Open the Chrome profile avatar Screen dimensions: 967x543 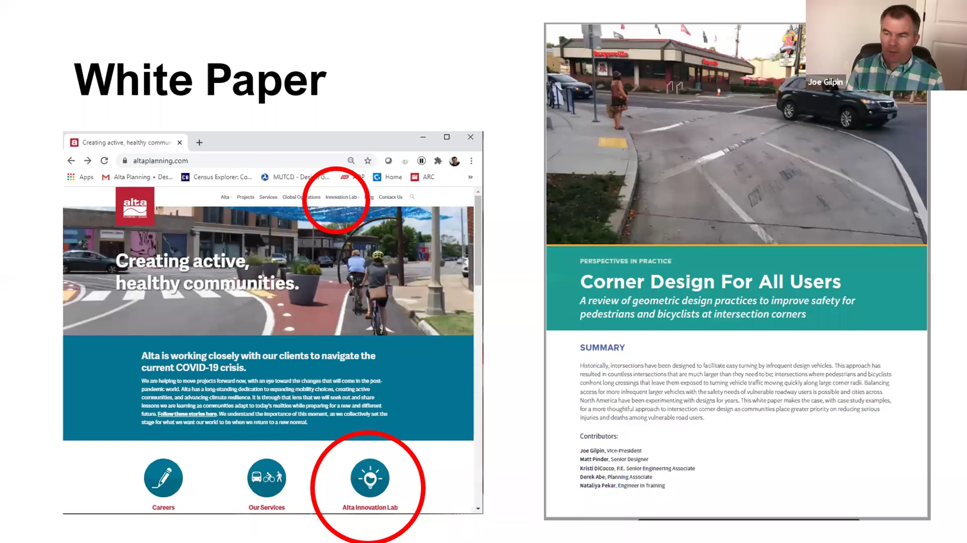click(454, 161)
